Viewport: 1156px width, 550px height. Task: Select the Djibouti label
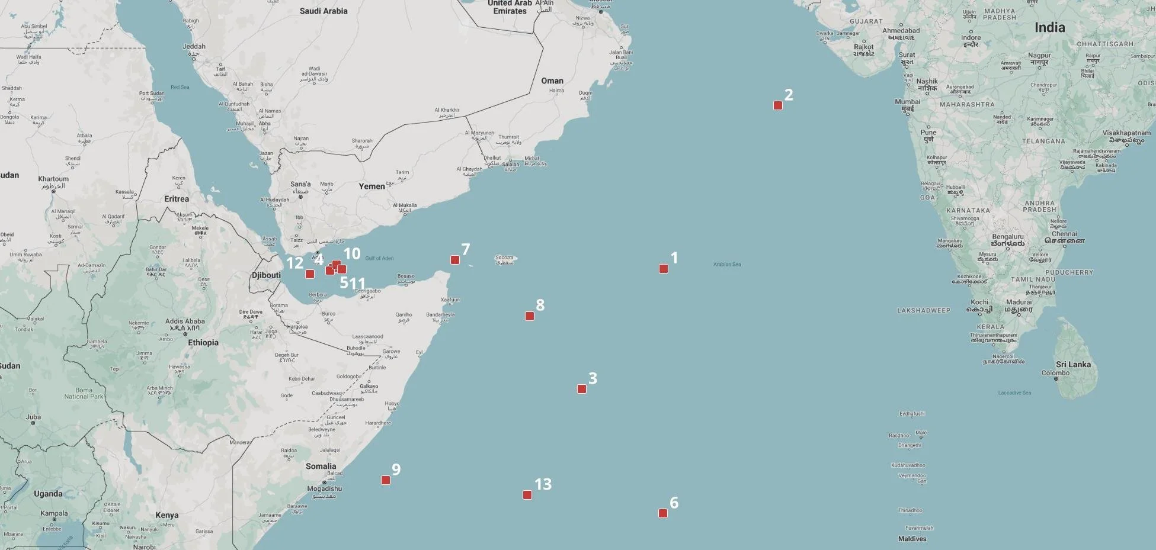tap(266, 275)
